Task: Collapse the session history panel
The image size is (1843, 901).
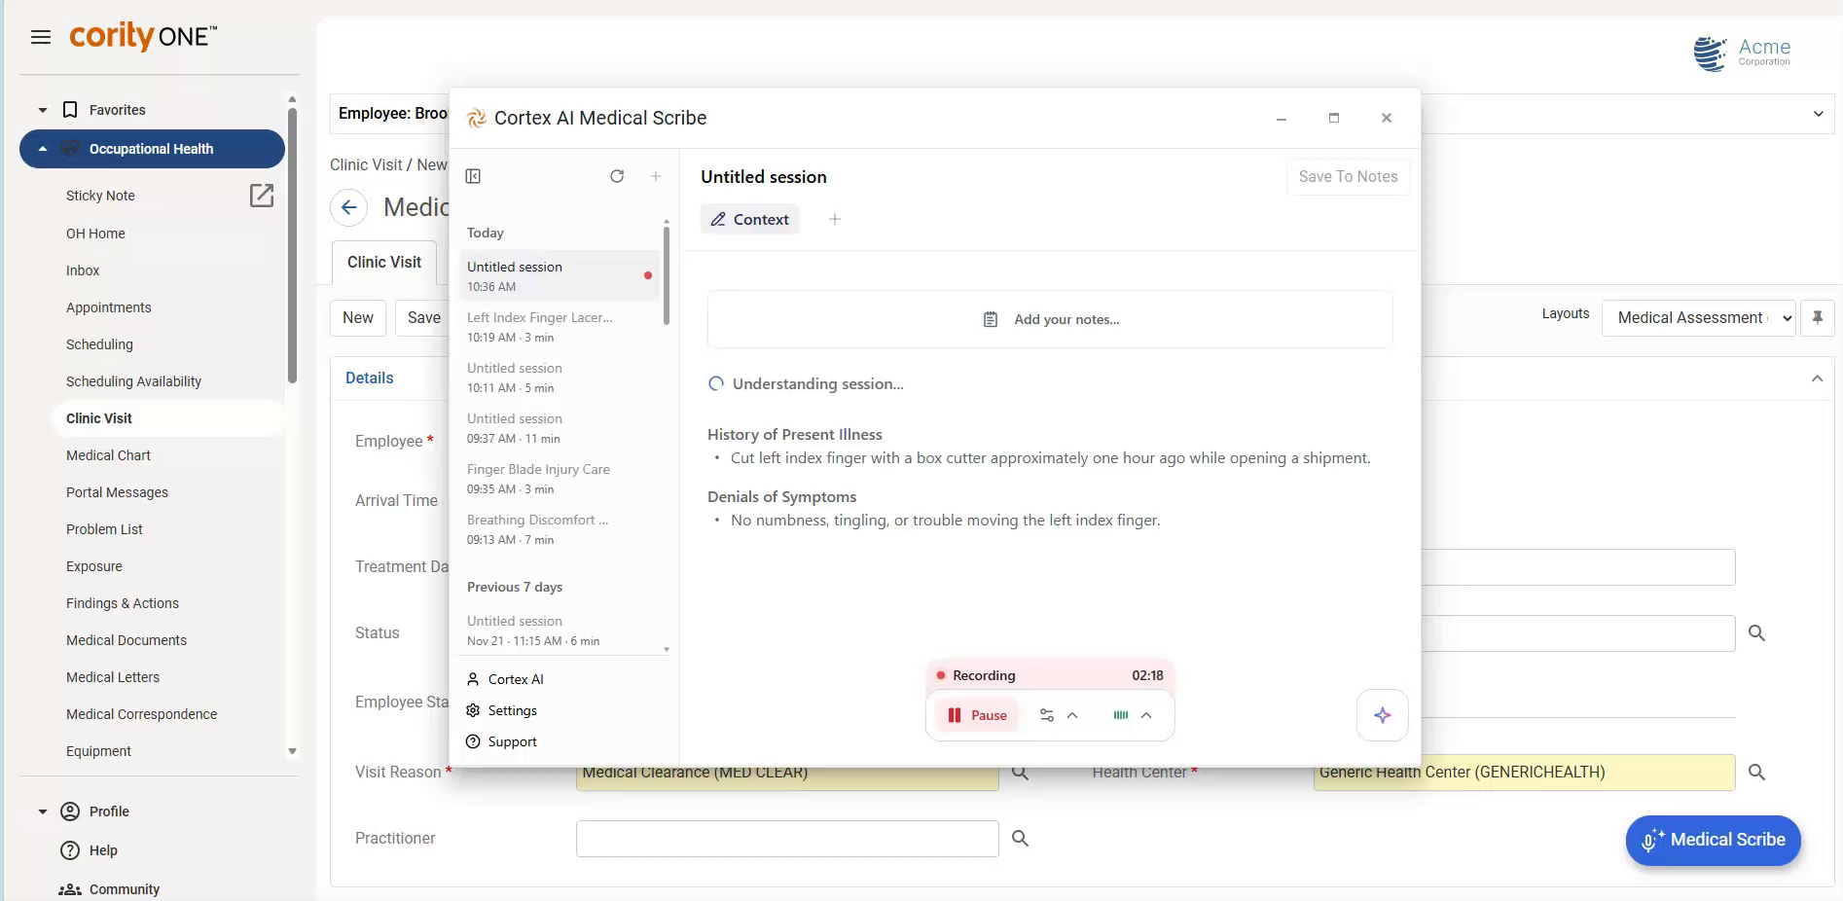Action: pos(473,176)
